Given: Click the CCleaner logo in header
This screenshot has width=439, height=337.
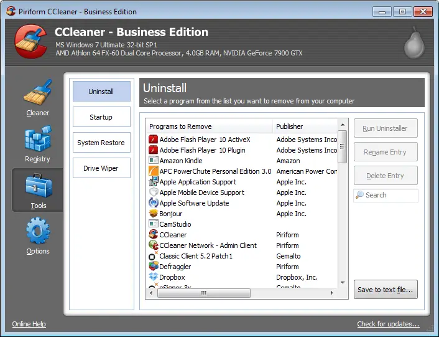Looking at the screenshot, I should pos(31,41).
